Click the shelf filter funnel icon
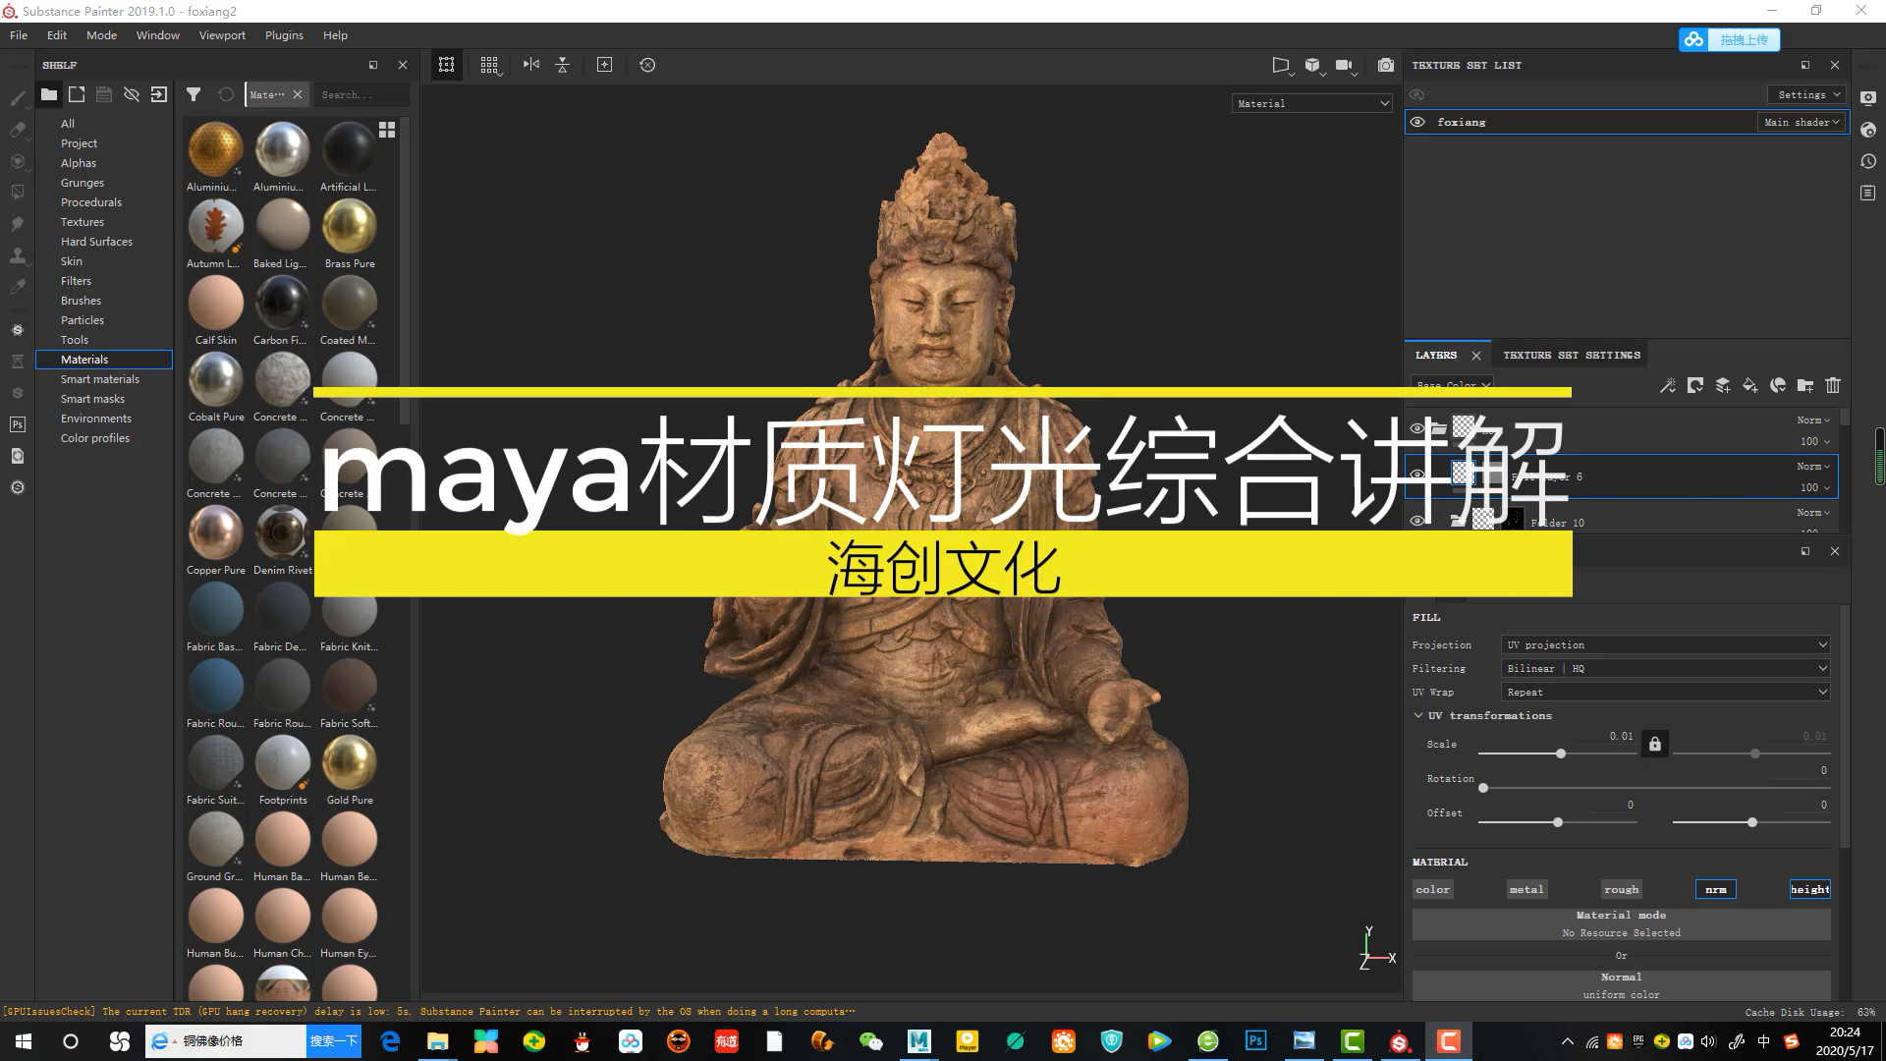 [194, 94]
